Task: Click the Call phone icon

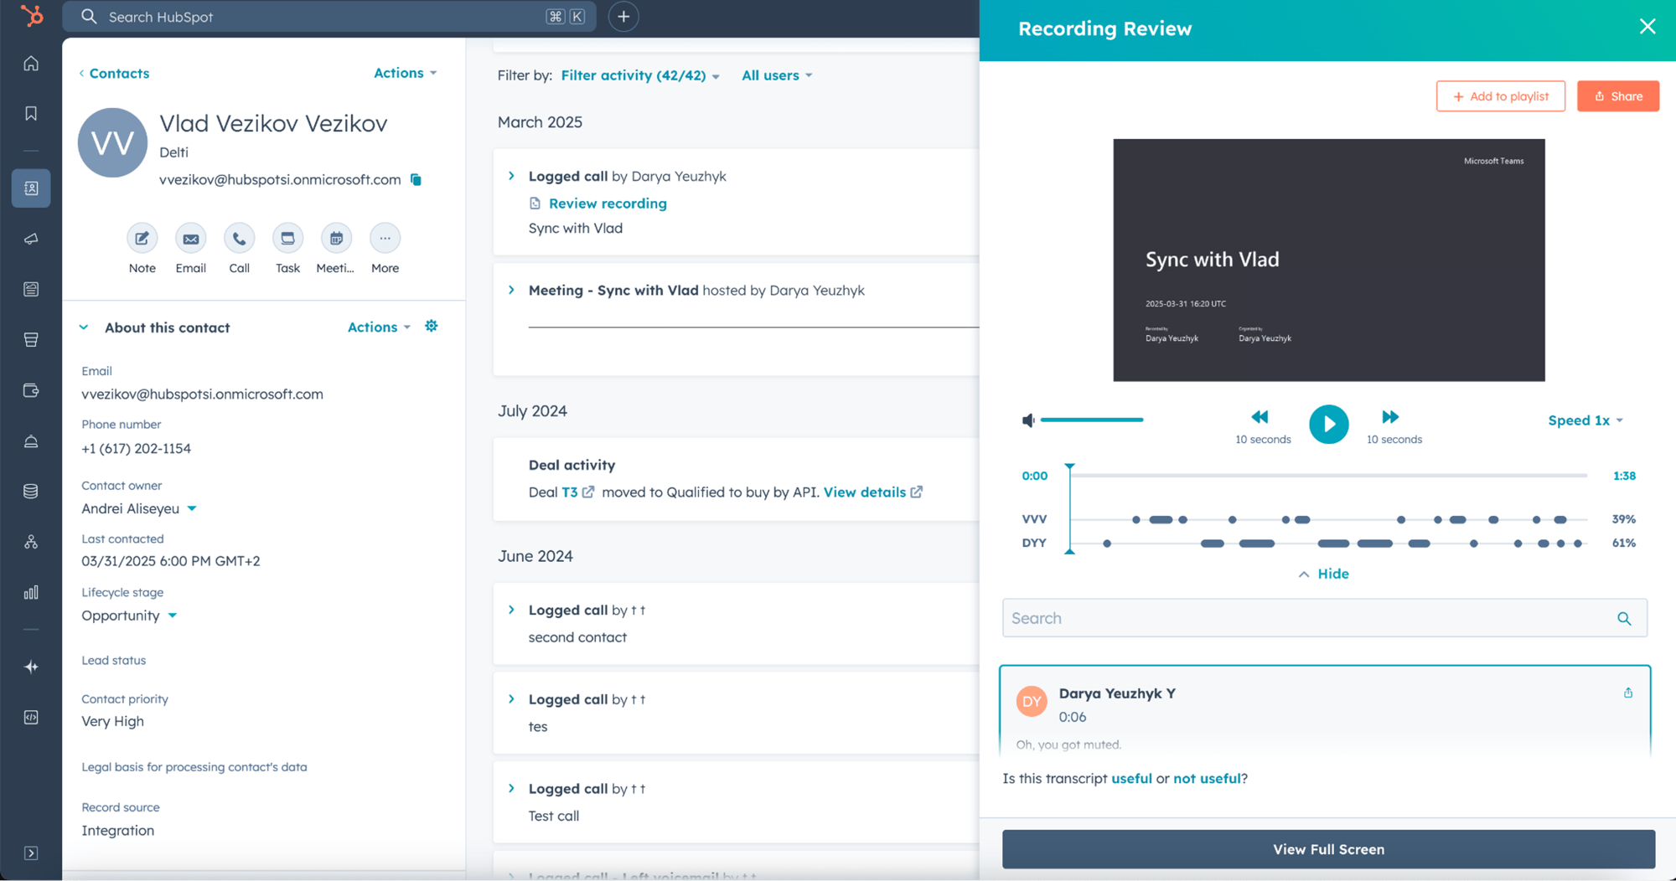Action: point(239,239)
